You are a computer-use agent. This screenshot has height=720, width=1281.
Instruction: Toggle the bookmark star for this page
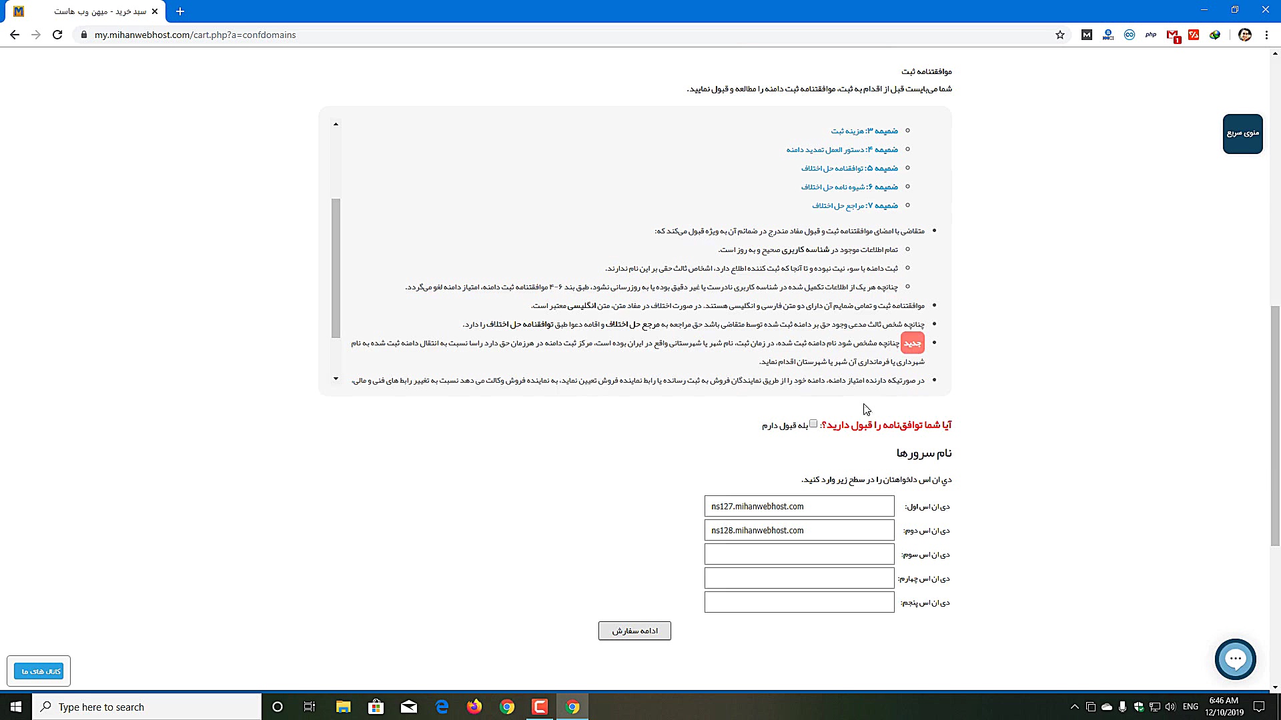pyautogui.click(x=1060, y=35)
